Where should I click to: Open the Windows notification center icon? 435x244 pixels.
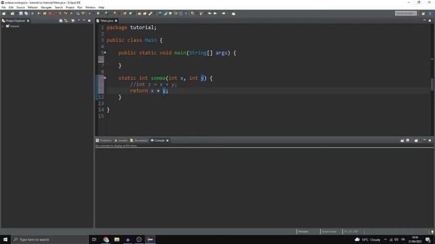428,239
